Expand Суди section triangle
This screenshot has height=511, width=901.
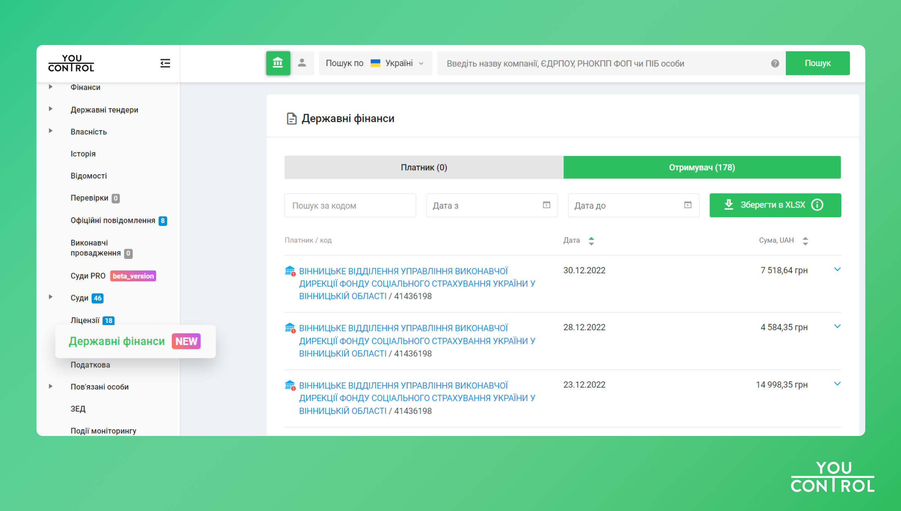(x=51, y=297)
